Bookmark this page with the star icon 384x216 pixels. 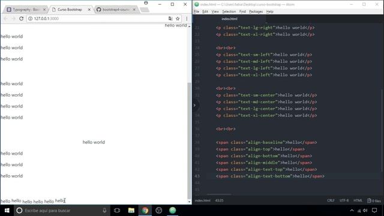click(178, 19)
